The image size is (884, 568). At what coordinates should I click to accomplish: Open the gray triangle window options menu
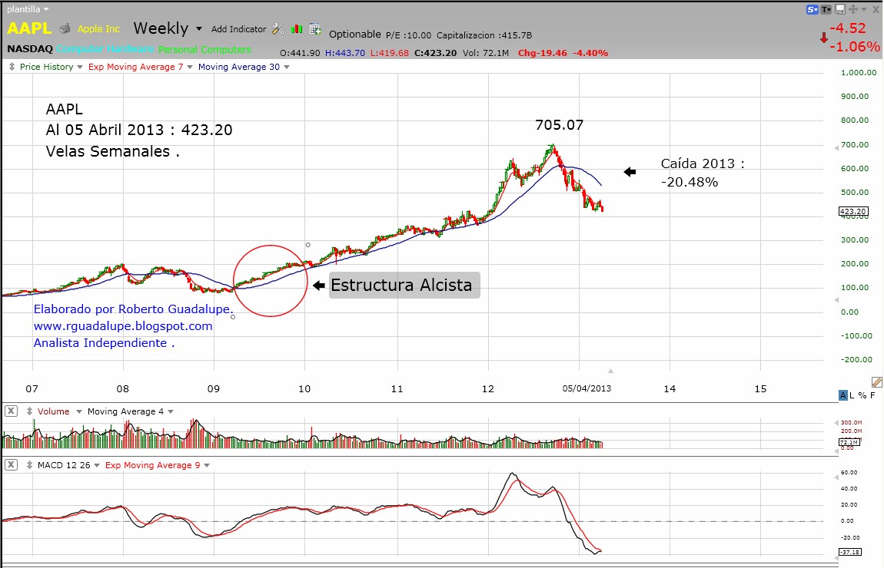[864, 9]
